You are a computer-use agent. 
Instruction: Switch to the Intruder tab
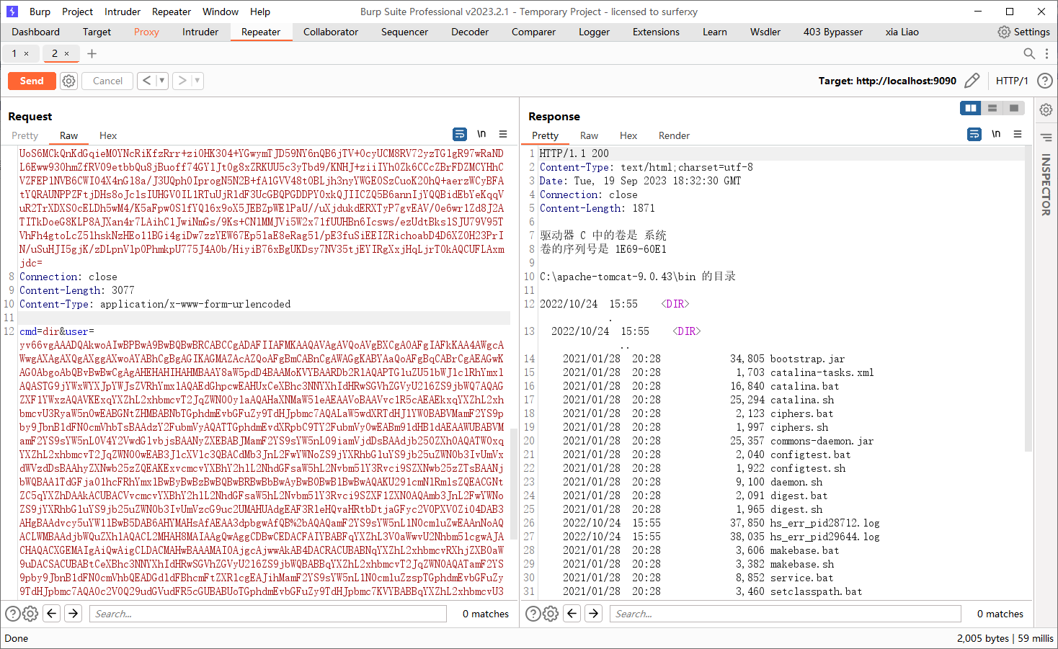click(200, 32)
